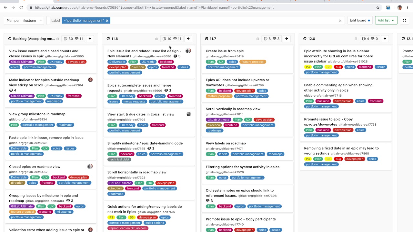Open assignee avatar on 'View start & due dates' card
This screenshot has height=232, width=413.
pos(189,114)
